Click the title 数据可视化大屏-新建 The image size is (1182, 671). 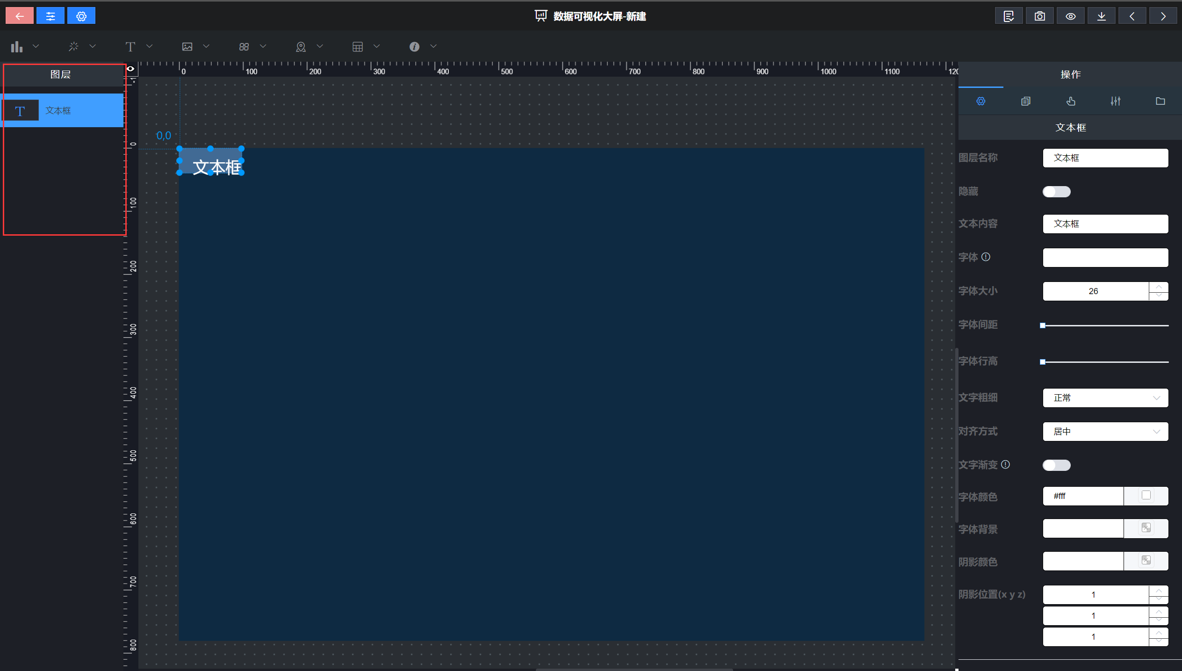click(600, 16)
